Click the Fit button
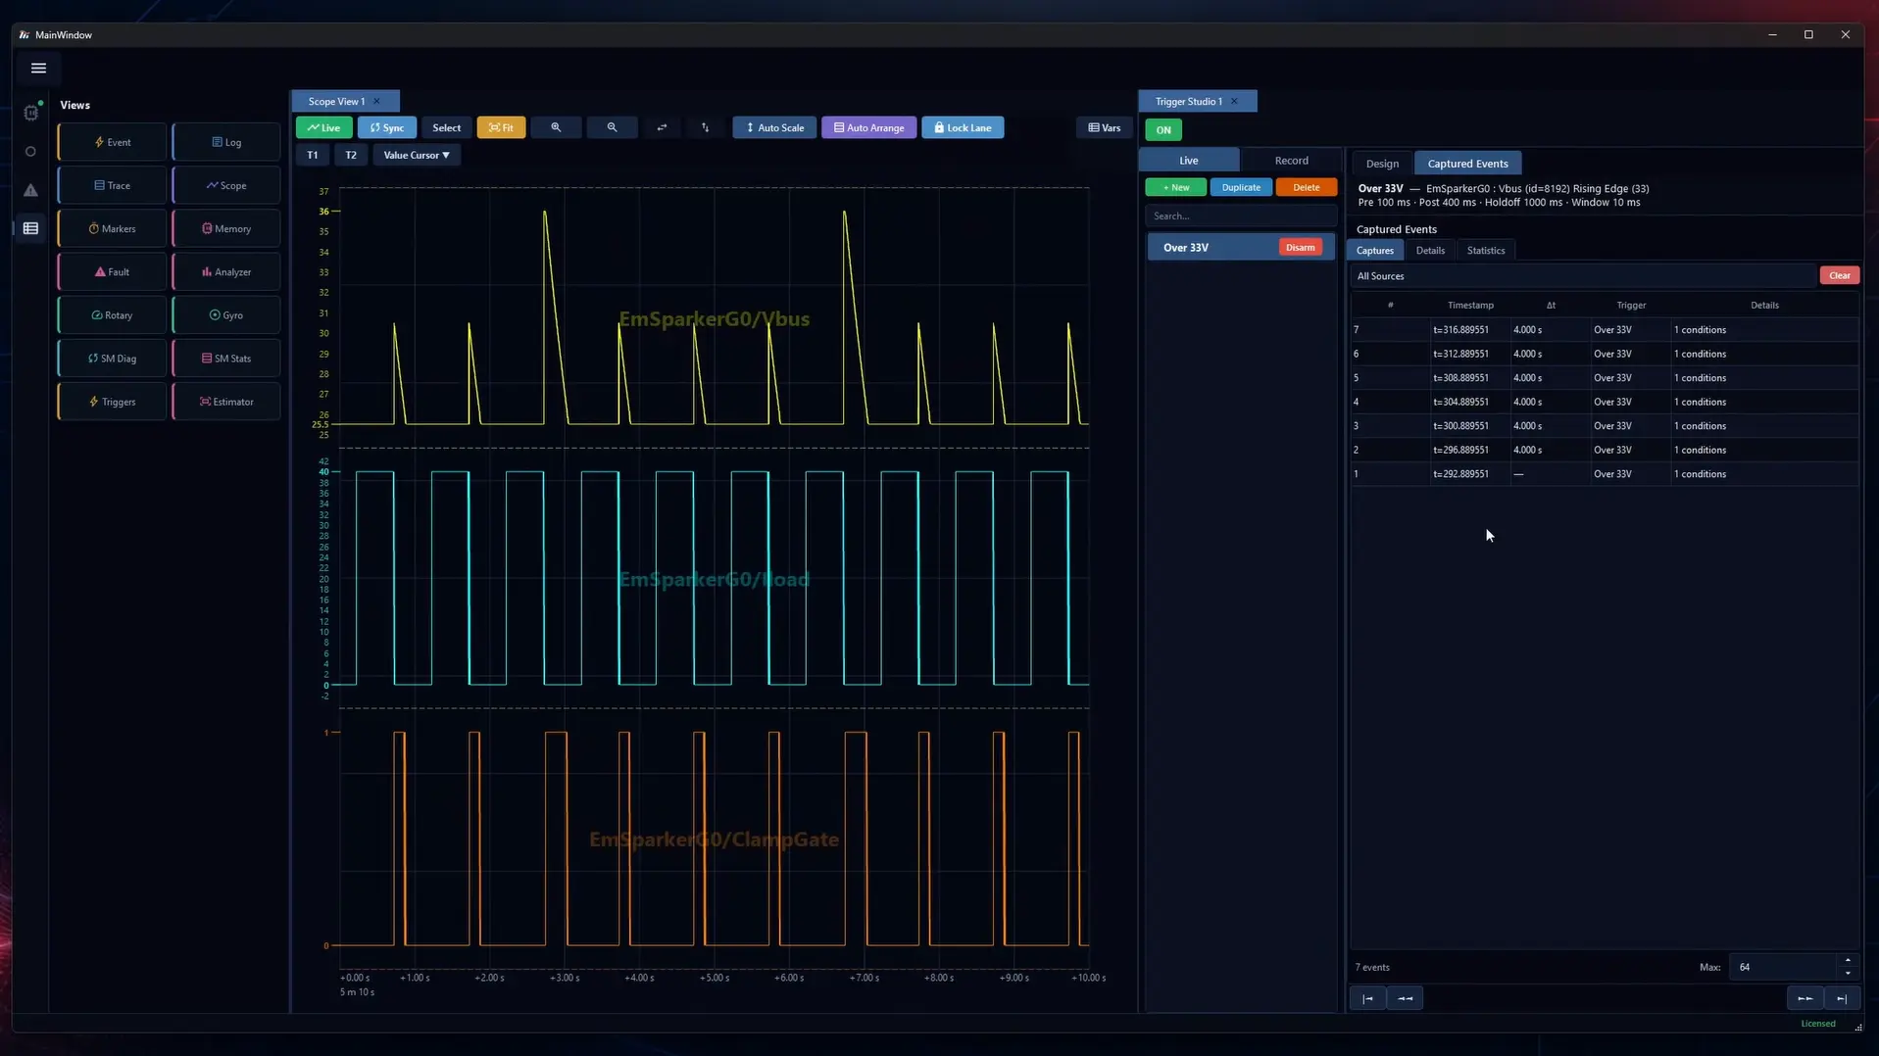Image resolution: width=1879 pixels, height=1056 pixels. tap(501, 127)
